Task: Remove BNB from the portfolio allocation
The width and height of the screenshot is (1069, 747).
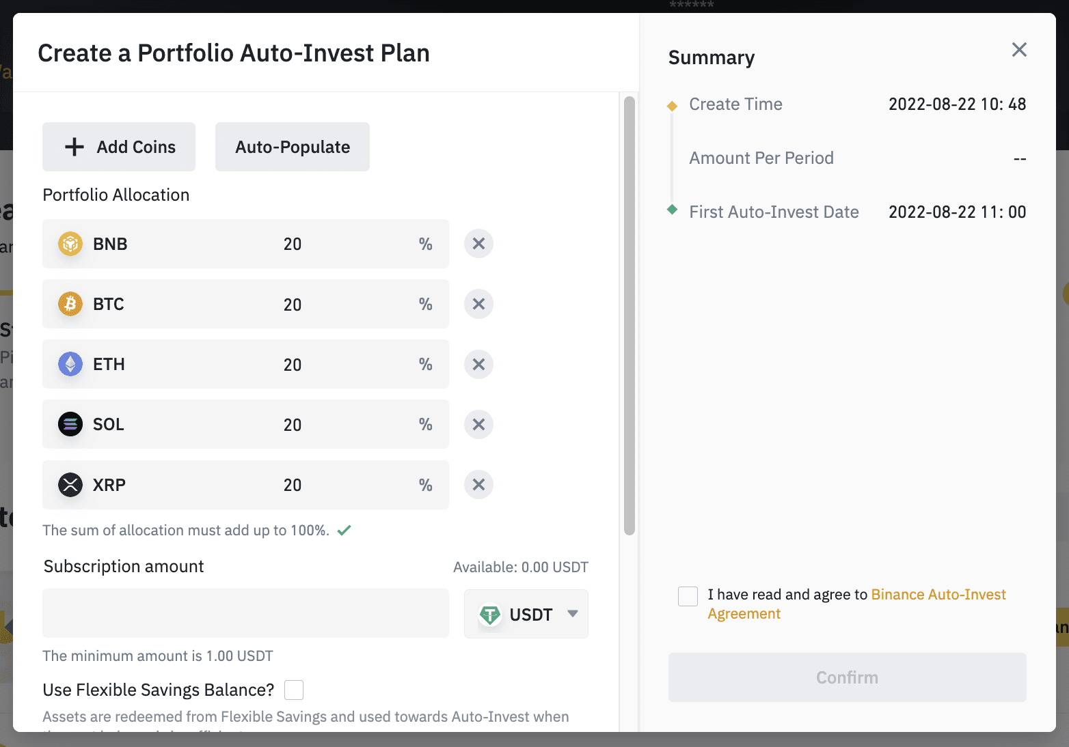Action: (x=478, y=244)
